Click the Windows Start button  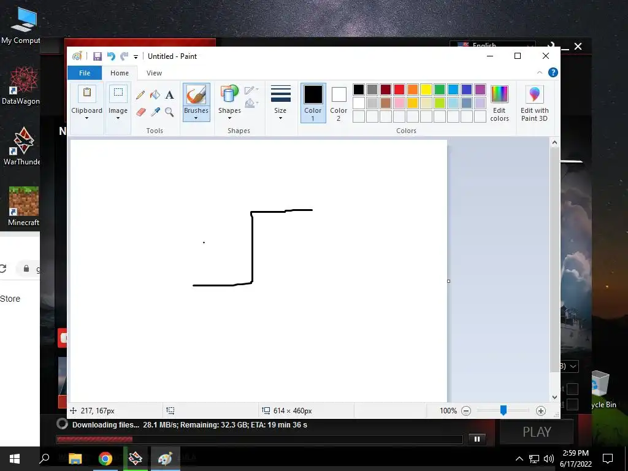tap(15, 459)
